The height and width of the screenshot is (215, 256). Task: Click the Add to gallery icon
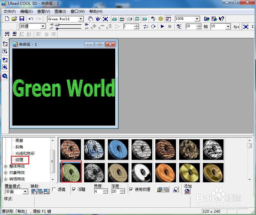187,191
